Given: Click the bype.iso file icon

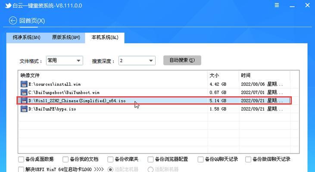Looking at the screenshot, I should (x=24, y=109).
